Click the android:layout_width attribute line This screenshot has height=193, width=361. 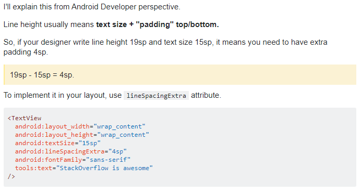[80, 126]
